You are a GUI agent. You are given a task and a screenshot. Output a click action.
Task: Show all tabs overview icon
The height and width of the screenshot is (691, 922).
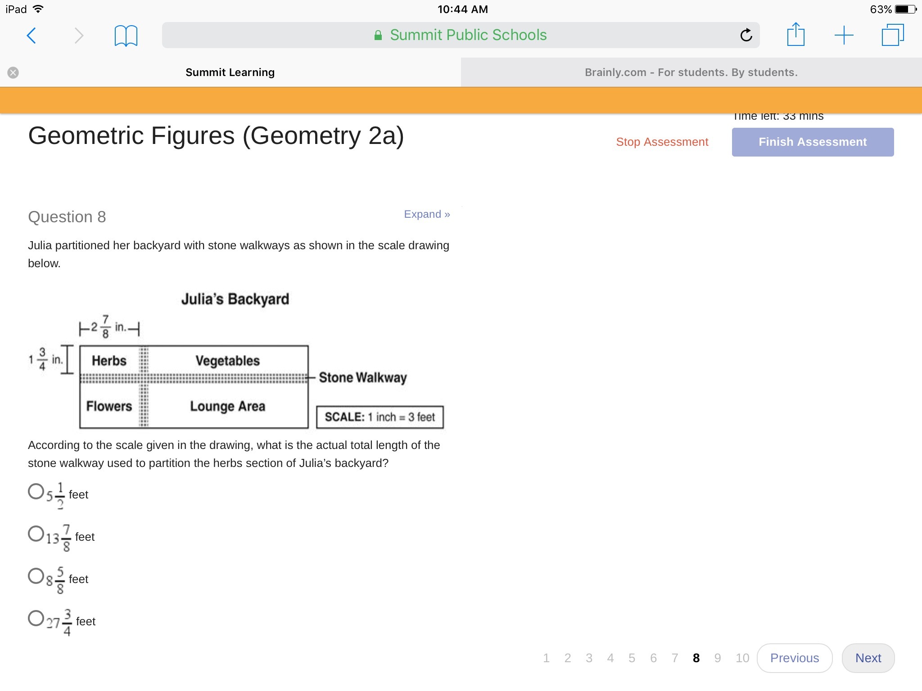click(892, 35)
